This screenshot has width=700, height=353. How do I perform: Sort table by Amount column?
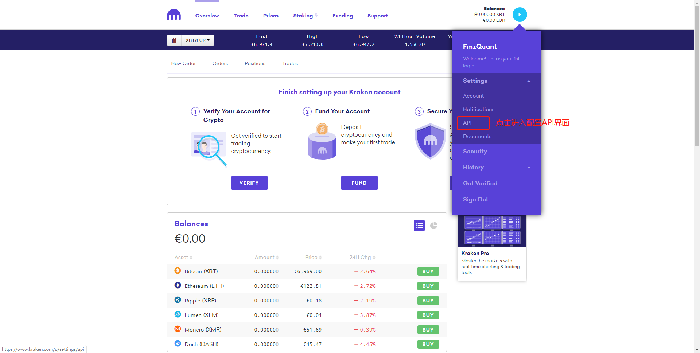pos(267,257)
